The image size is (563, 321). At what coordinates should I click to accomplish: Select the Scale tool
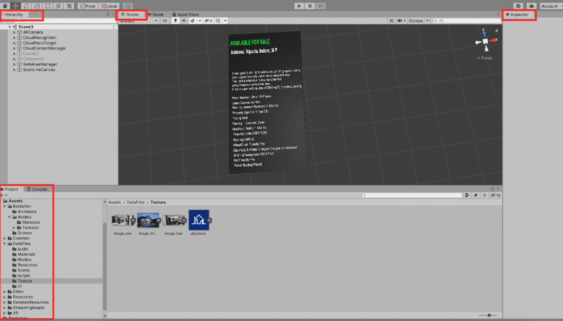(x=37, y=5)
